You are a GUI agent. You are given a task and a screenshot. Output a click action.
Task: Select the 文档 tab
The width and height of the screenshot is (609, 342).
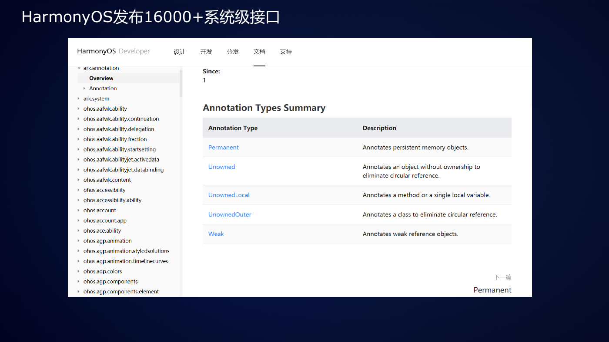[x=259, y=52]
